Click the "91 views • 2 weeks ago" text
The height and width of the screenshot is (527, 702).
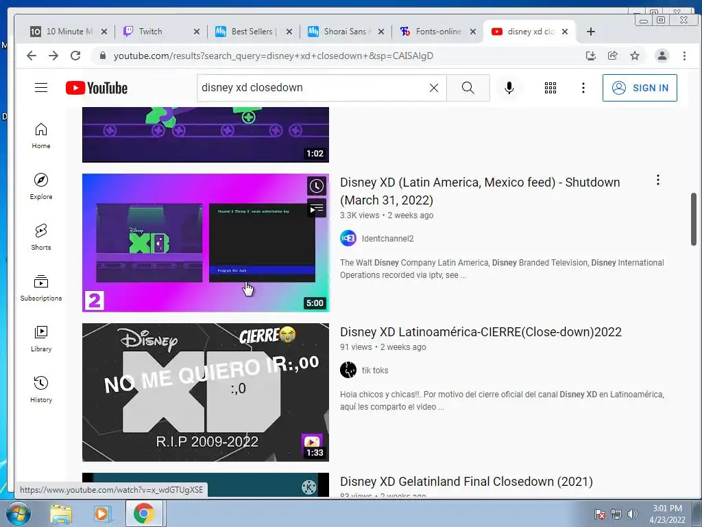[383, 347]
